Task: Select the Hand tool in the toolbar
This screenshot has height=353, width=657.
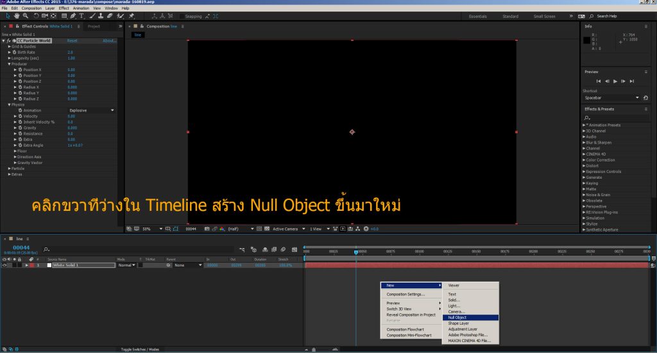Action: (x=16, y=16)
